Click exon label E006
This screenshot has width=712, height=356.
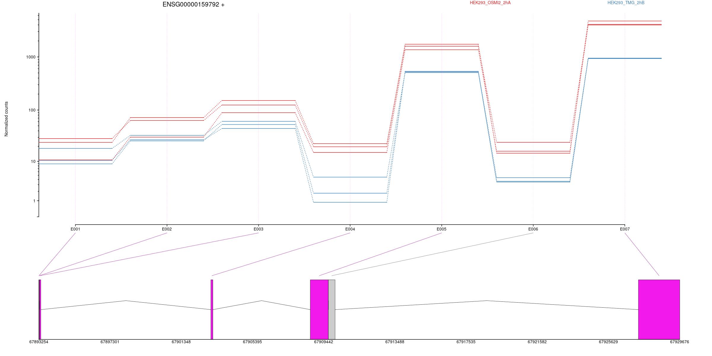pos(533,229)
